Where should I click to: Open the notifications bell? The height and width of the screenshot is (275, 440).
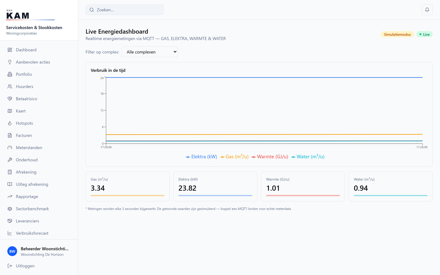point(427,10)
